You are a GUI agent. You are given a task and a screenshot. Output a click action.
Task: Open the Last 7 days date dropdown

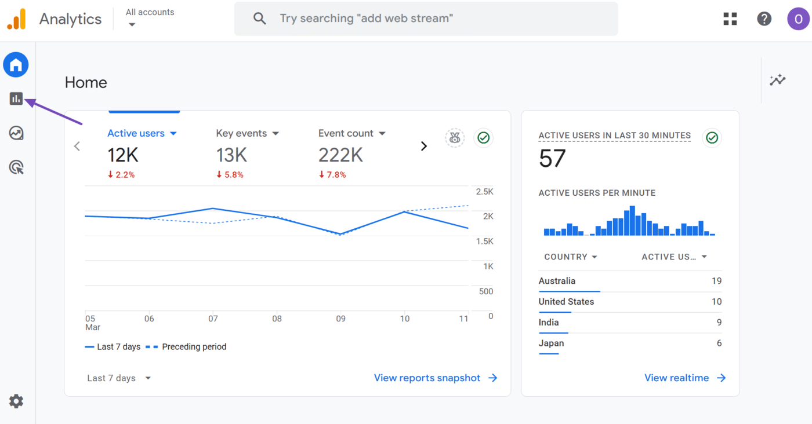119,378
